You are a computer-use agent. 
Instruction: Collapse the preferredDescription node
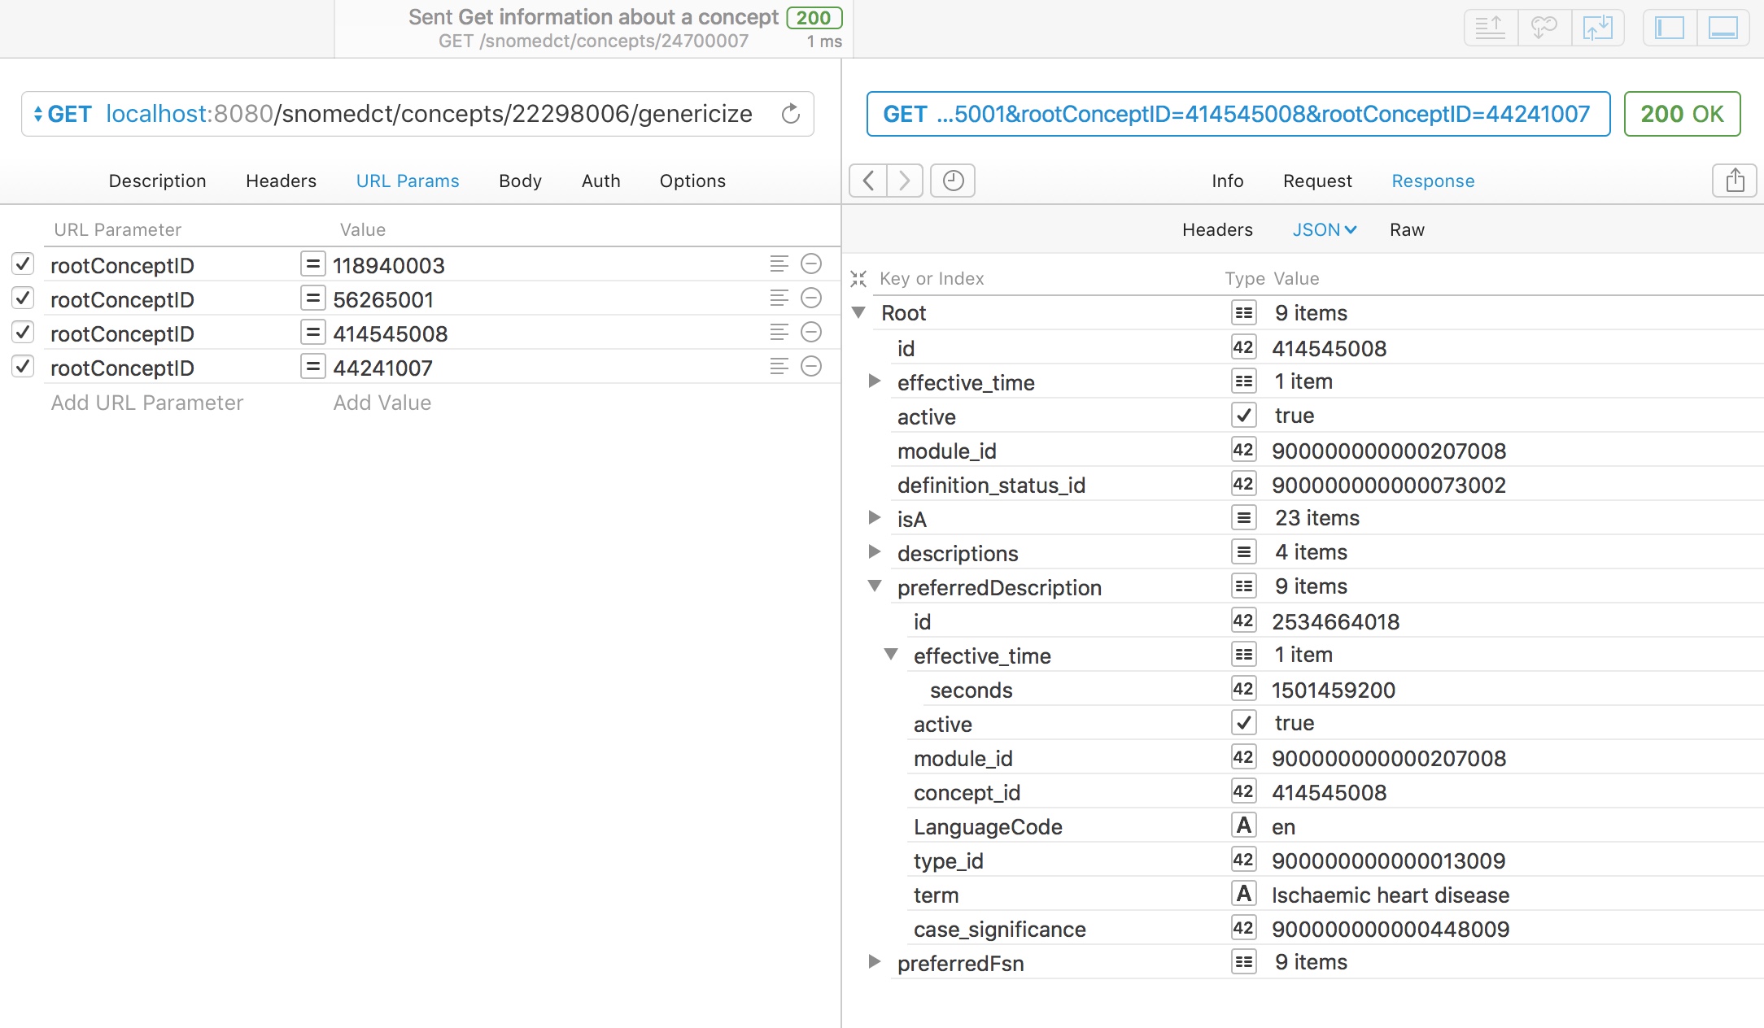(875, 586)
